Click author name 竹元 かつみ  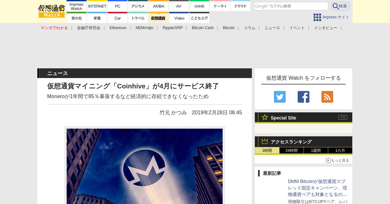click(173, 113)
